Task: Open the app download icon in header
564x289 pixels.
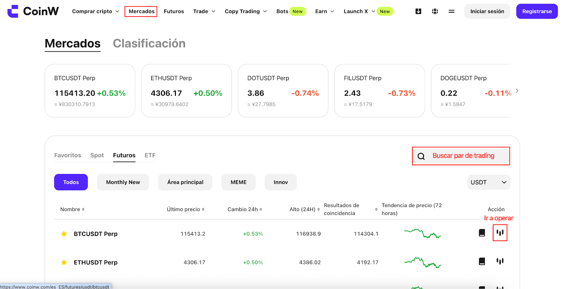Action: (x=418, y=11)
